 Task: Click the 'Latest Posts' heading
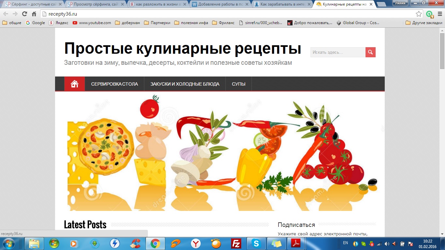click(x=85, y=225)
